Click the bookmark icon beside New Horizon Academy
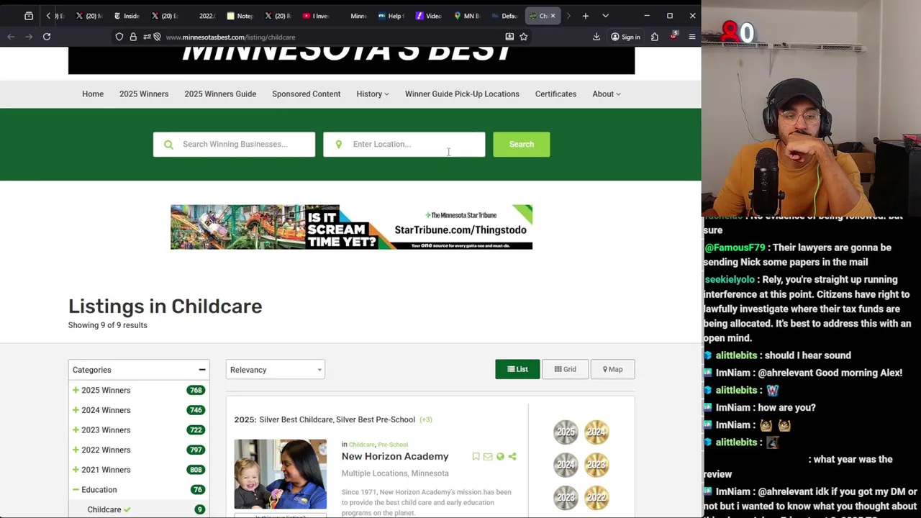This screenshot has width=921, height=518. [476, 457]
